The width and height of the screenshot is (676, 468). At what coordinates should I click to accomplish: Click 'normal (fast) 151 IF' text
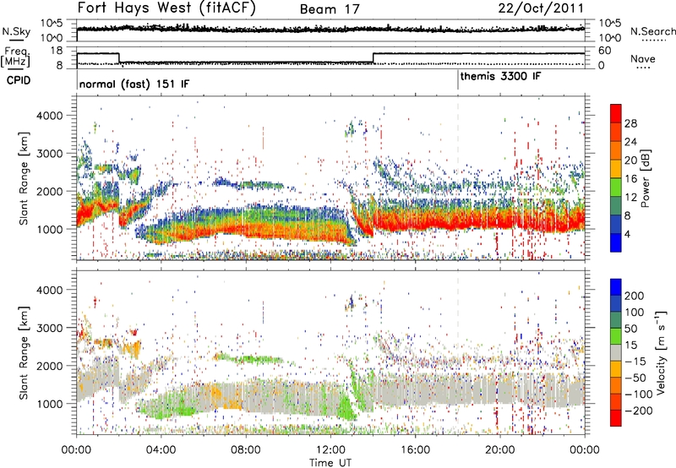click(134, 84)
